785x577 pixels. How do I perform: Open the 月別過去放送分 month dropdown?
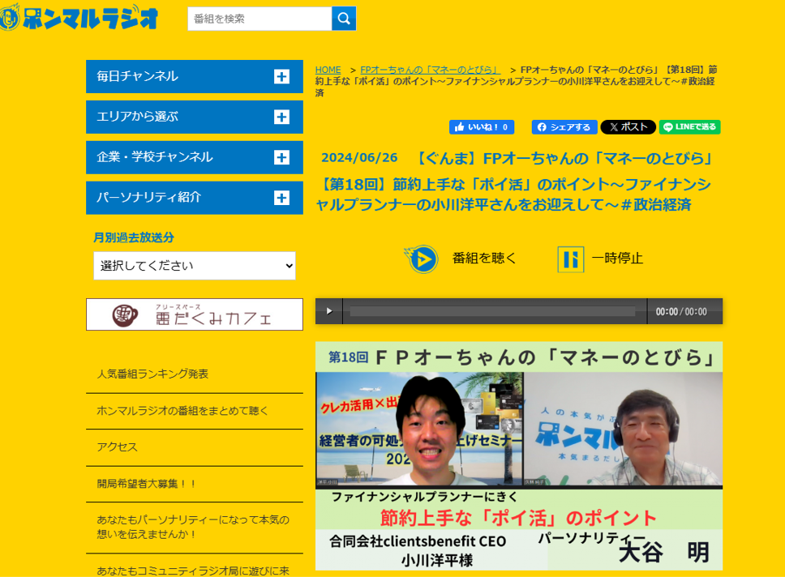[x=195, y=266]
